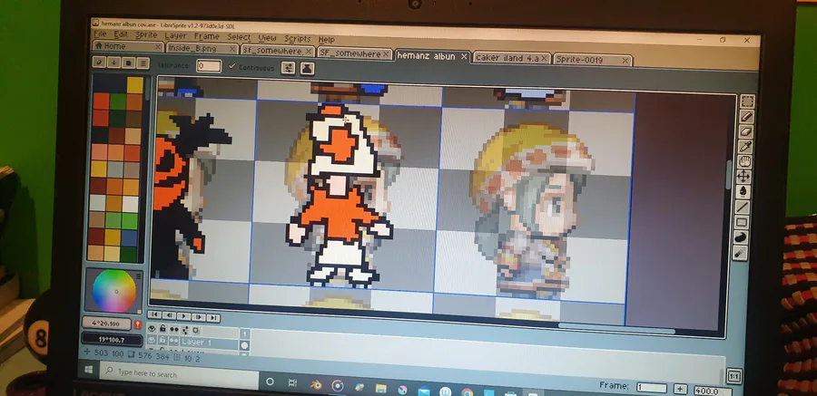The width and height of the screenshot is (817, 396).
Task: Select the Eraser tool
Action: click(746, 131)
